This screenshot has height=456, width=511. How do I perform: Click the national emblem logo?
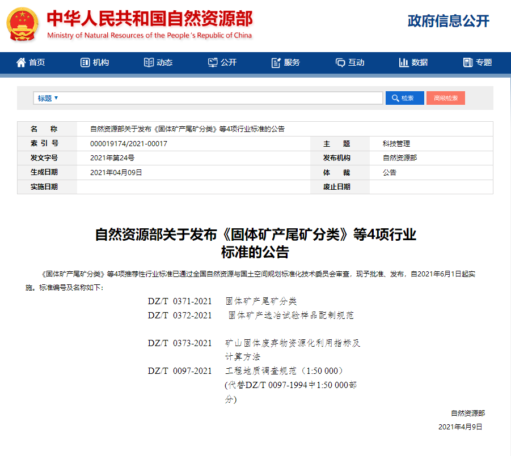click(x=23, y=24)
